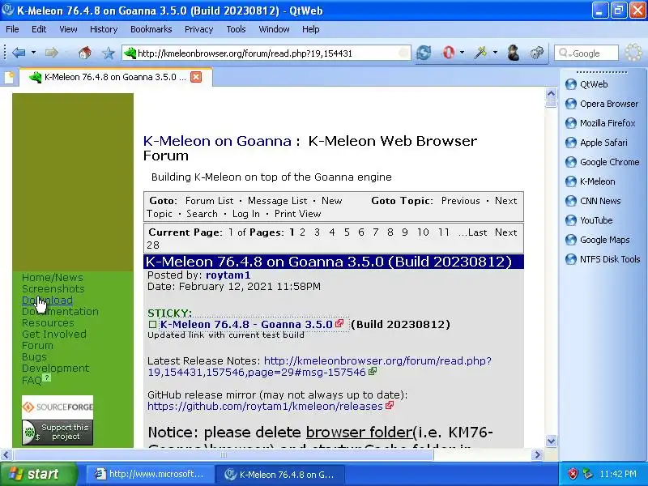
Task: Open the Google Chrome sidebar bookmark
Action: pos(602,162)
